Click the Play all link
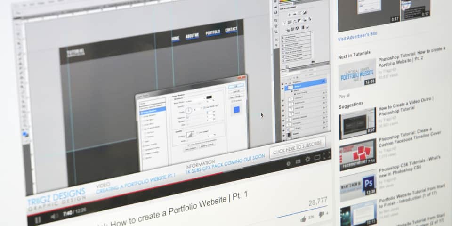452x226 pixels. (344, 96)
